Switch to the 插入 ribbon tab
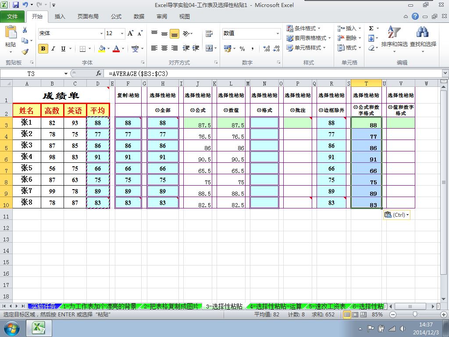Screen dimensions: 449x337 click(60, 17)
